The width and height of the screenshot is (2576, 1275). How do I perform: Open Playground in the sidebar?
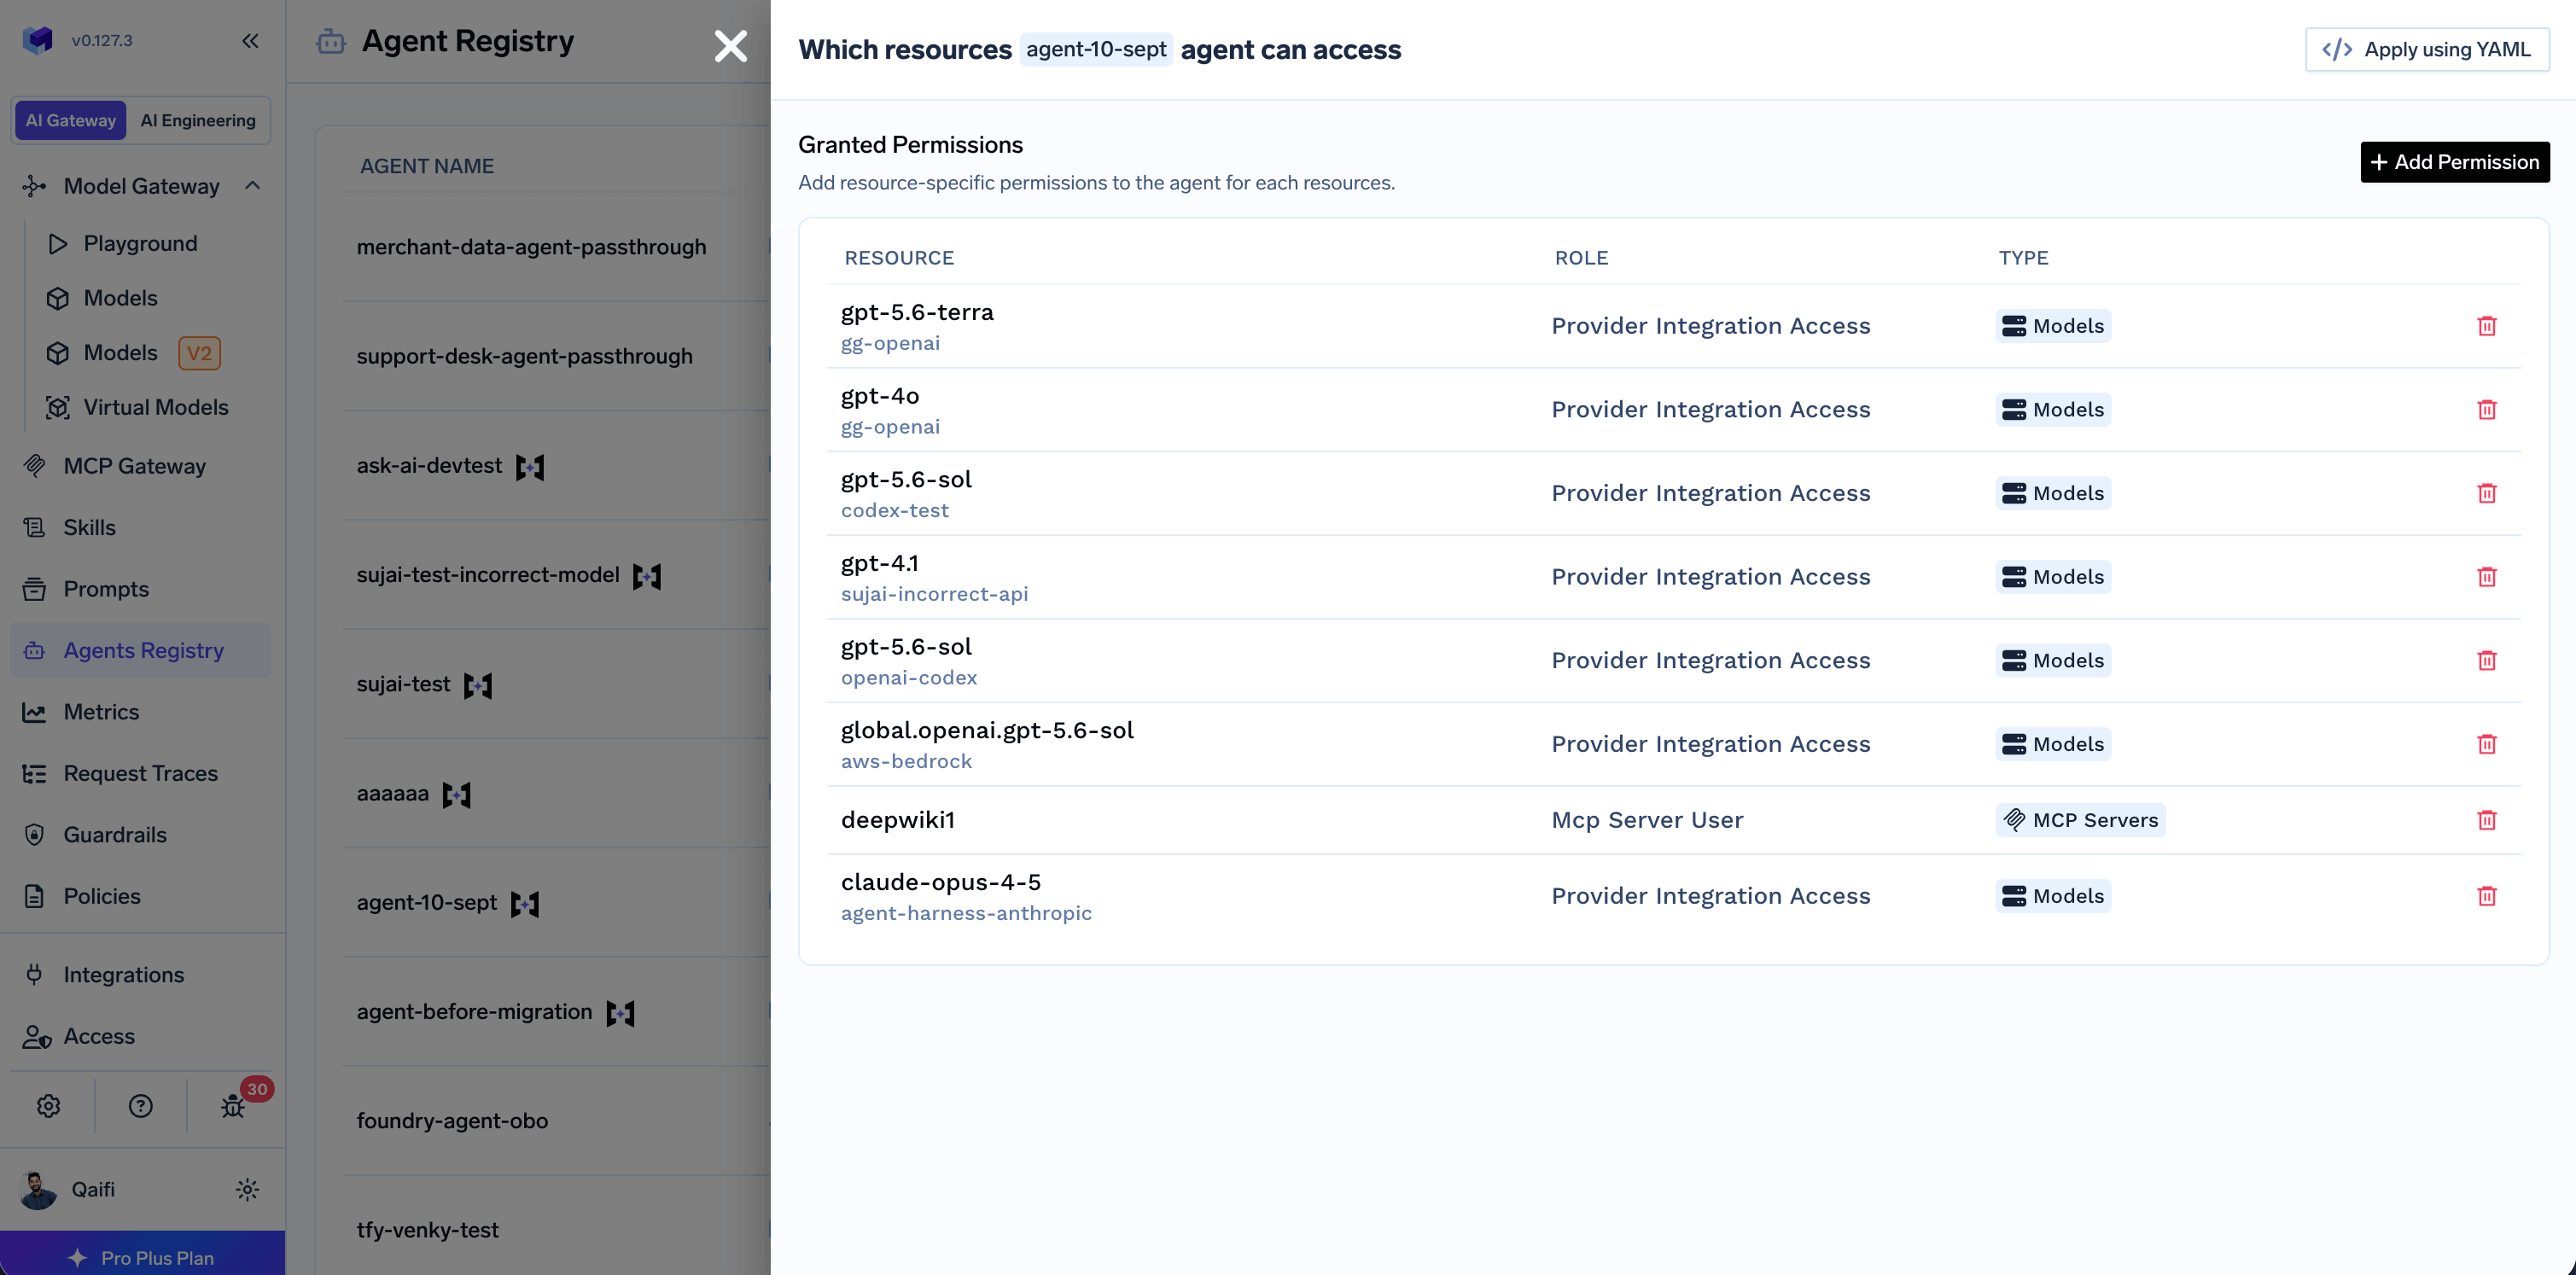[x=140, y=243]
